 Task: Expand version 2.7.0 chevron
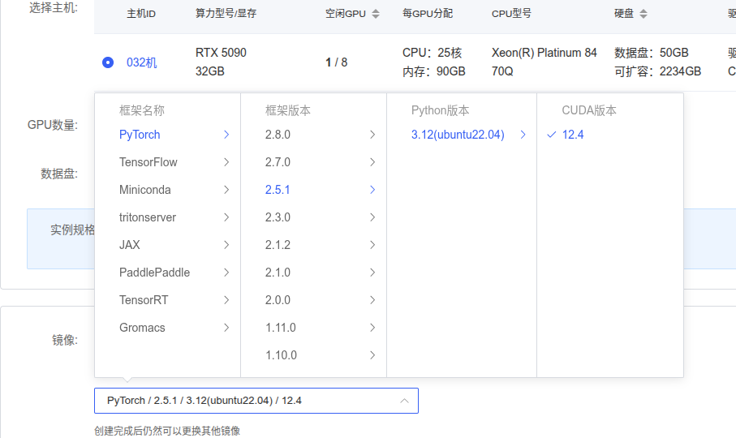(x=372, y=162)
